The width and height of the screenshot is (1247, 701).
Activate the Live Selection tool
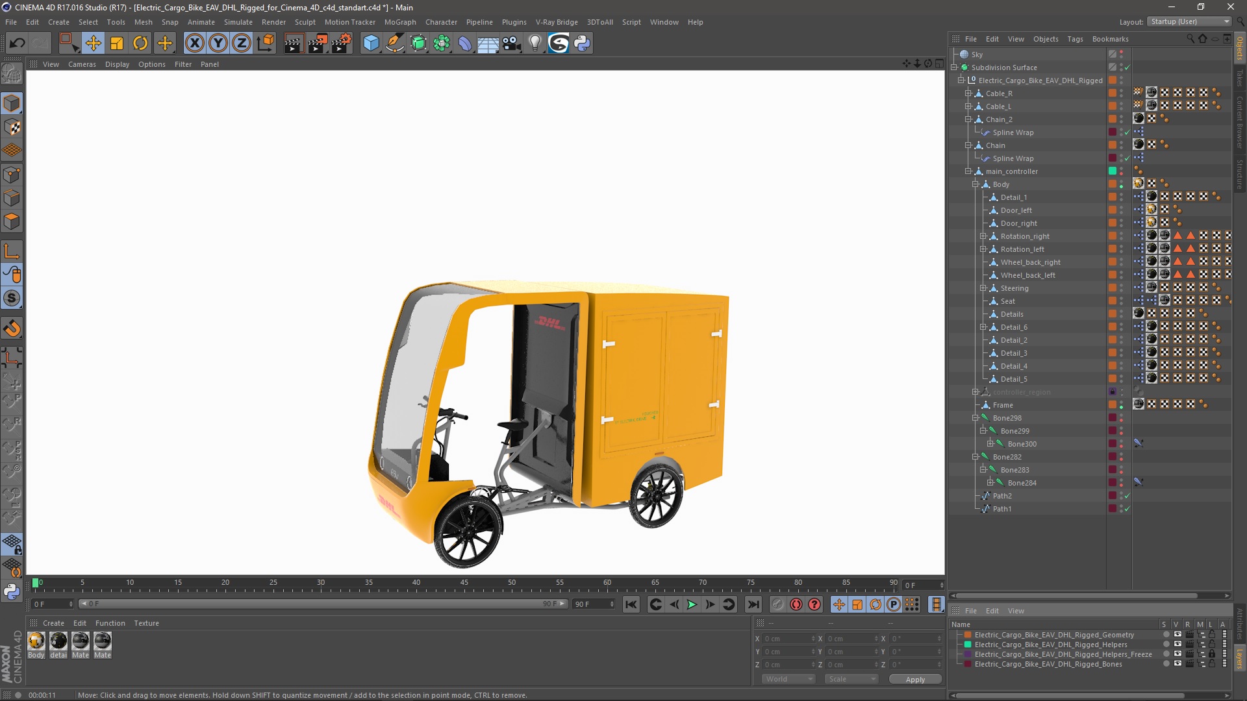click(x=68, y=43)
